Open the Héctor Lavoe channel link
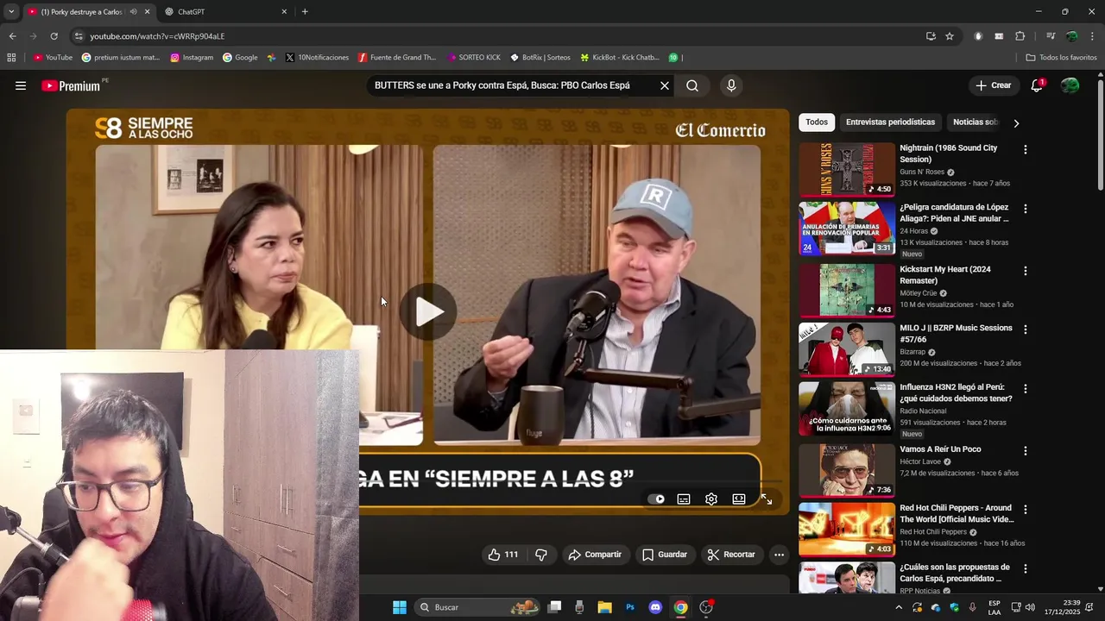Viewport: 1105px width, 621px height. (x=920, y=461)
